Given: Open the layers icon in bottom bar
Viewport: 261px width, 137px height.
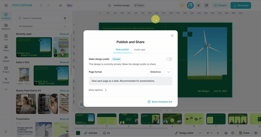Looking at the screenshot, I should point(226,133).
